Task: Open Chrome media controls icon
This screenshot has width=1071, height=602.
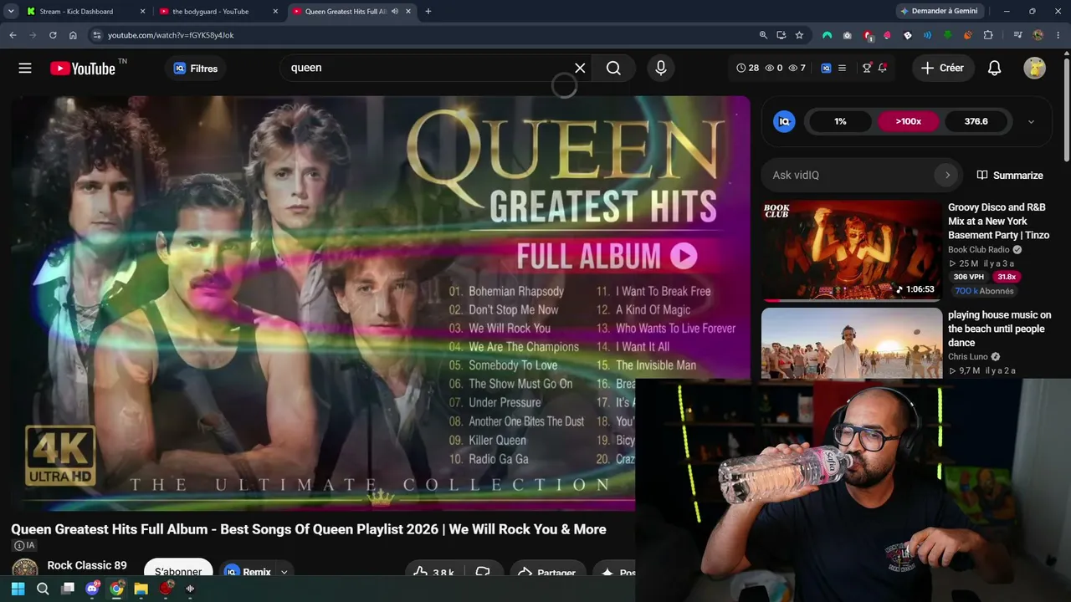Action: [1017, 35]
